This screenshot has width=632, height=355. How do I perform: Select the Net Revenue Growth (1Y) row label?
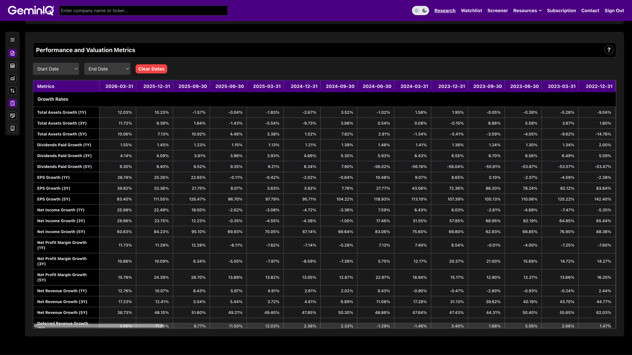click(x=62, y=291)
